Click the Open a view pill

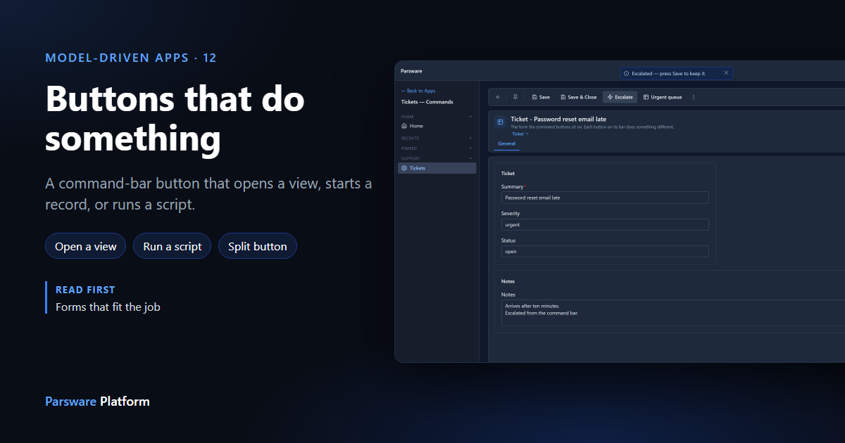86,246
